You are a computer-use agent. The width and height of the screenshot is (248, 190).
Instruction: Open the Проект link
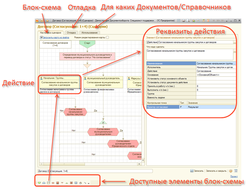[234, 176]
